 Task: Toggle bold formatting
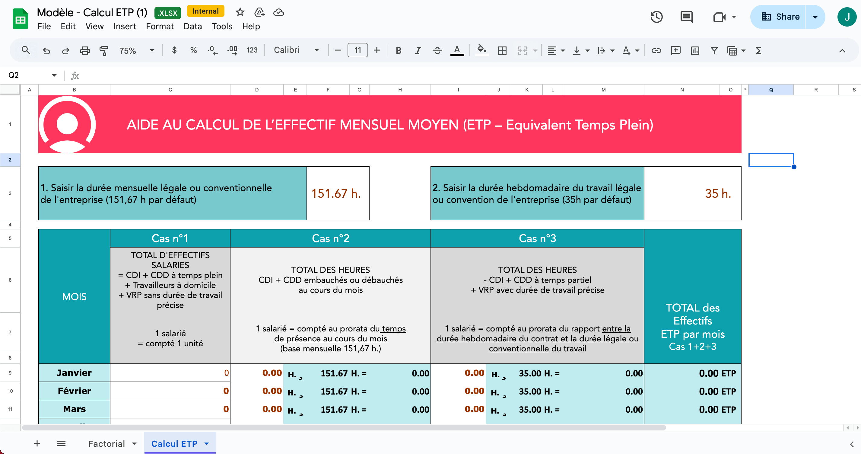click(x=399, y=50)
